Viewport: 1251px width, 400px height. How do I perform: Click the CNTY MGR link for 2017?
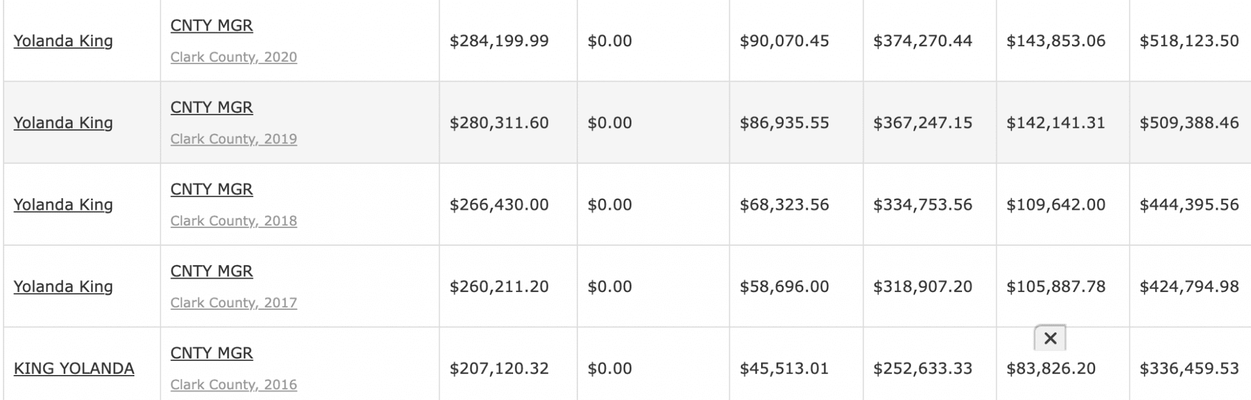[x=211, y=271]
